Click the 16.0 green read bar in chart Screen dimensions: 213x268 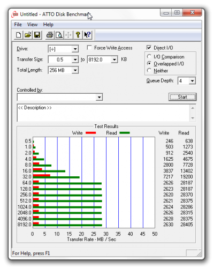pos(49,171)
